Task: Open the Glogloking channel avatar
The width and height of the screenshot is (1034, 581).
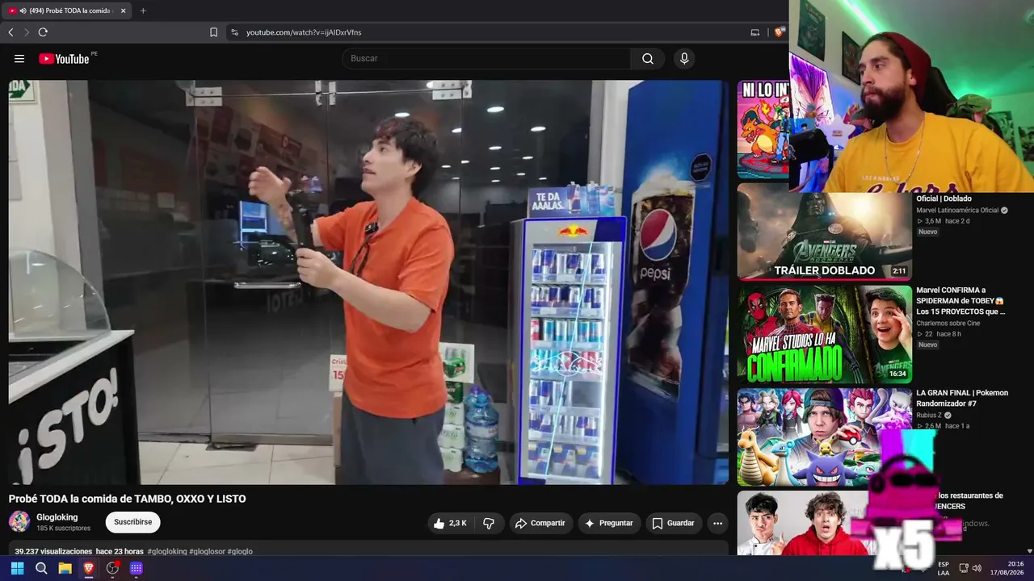Action: [x=19, y=521]
